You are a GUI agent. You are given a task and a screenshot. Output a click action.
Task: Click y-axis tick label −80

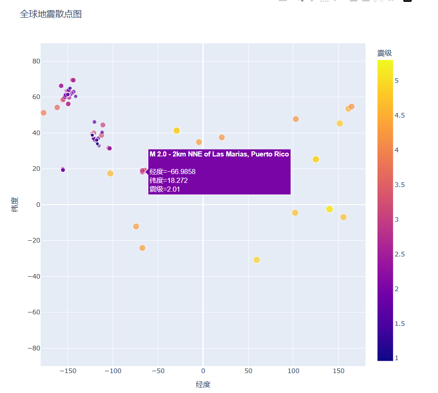click(x=34, y=348)
